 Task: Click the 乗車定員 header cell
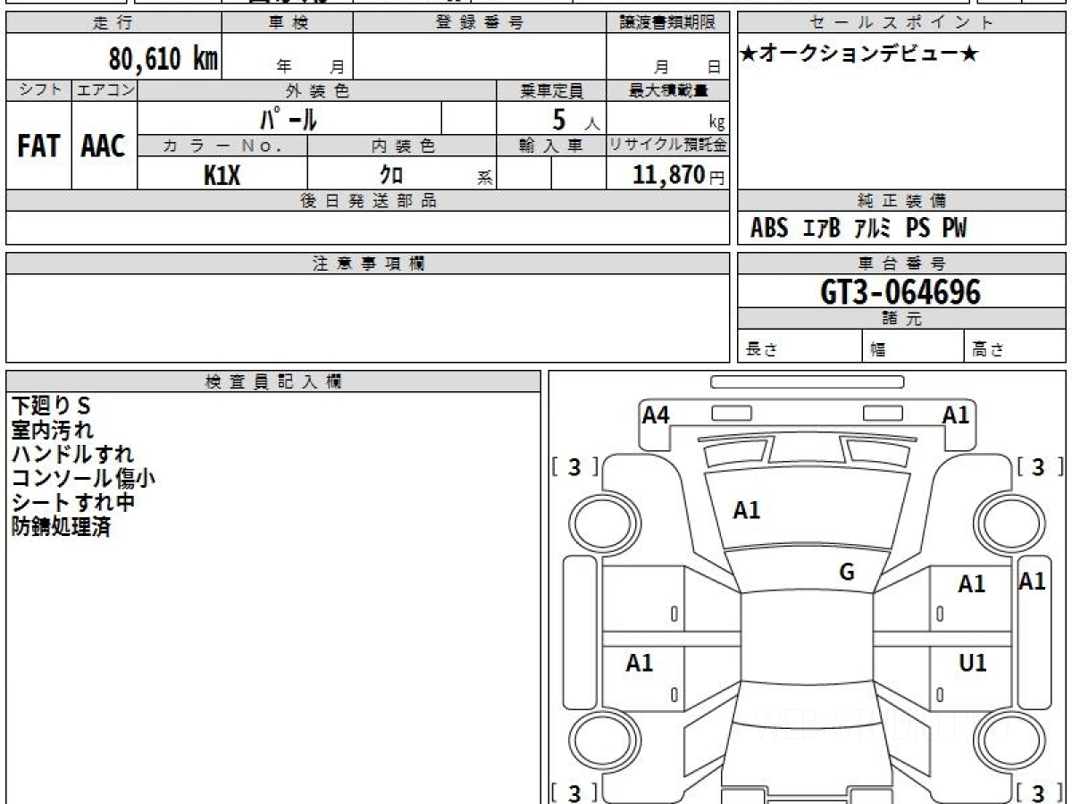point(551,91)
